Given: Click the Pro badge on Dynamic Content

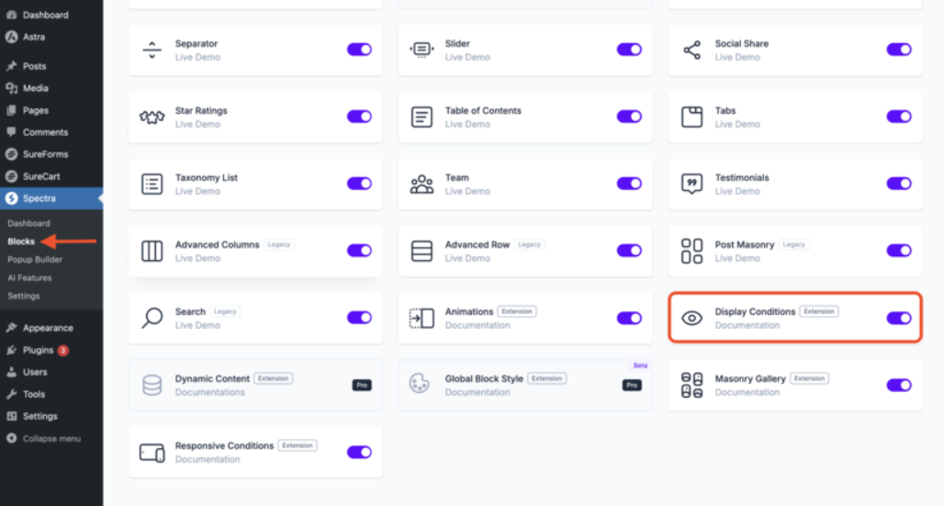Looking at the screenshot, I should [362, 385].
